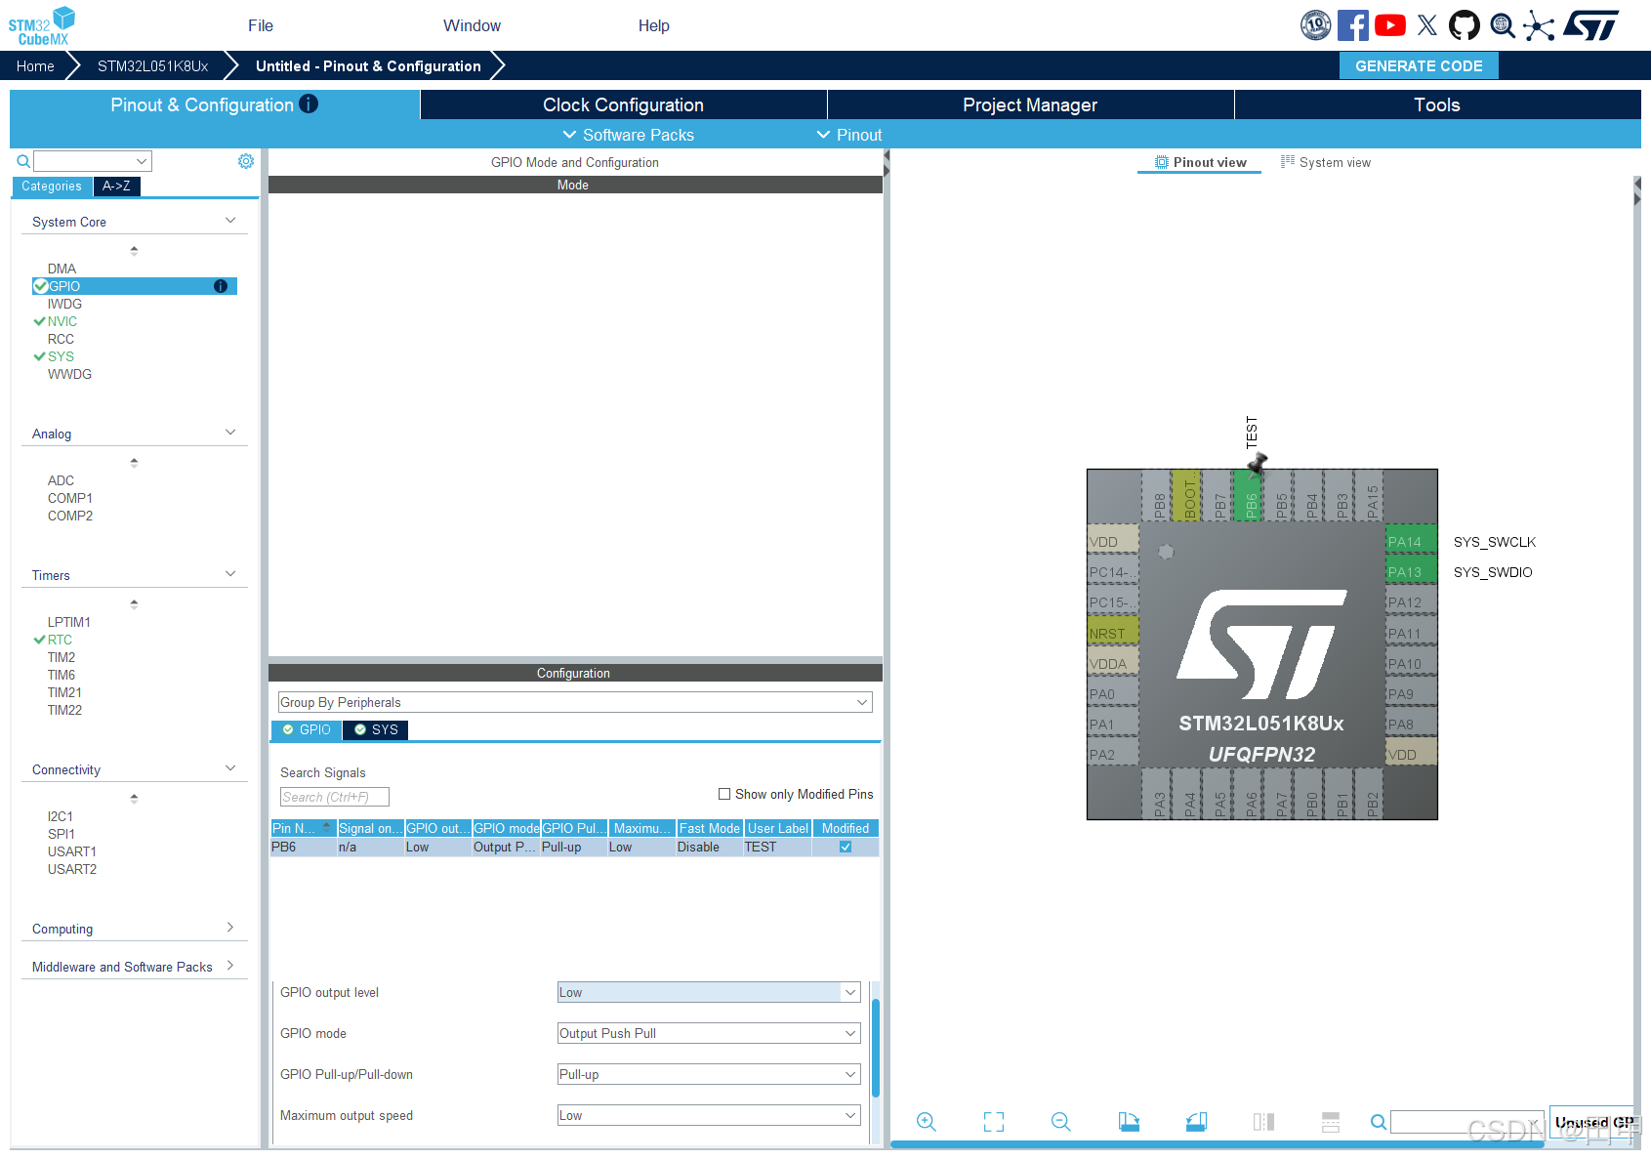Select the SYS configuration tab

pos(376,729)
